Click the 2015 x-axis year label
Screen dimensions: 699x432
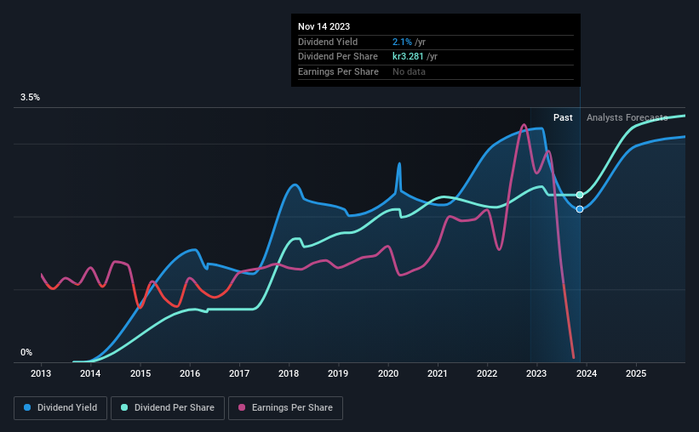click(140, 373)
